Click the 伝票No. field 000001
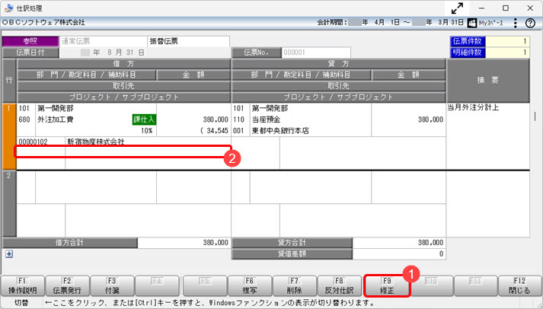 316,53
